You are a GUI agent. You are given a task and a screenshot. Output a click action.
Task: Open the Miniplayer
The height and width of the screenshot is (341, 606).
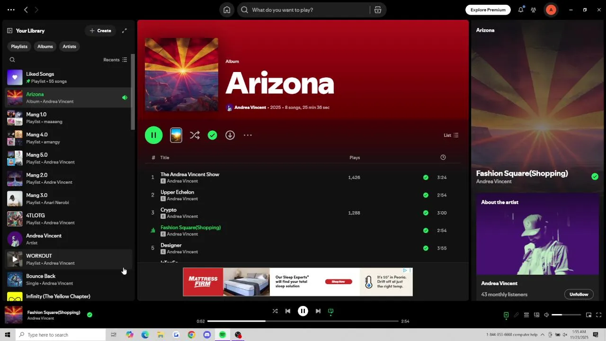tap(588, 315)
